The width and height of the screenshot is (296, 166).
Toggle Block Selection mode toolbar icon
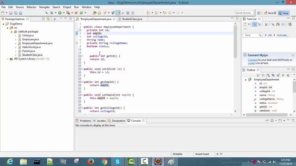[x=128, y=13]
